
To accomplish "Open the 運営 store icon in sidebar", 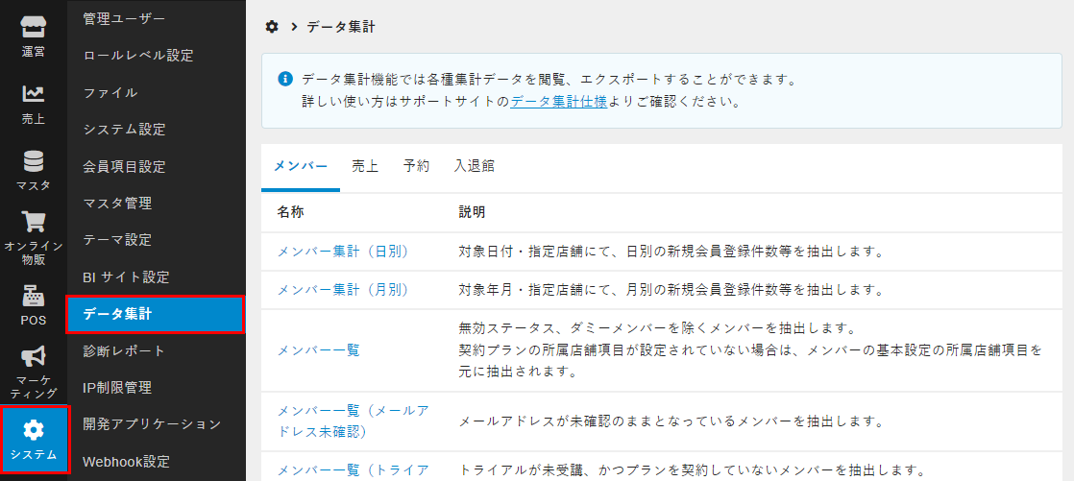I will click(x=34, y=27).
